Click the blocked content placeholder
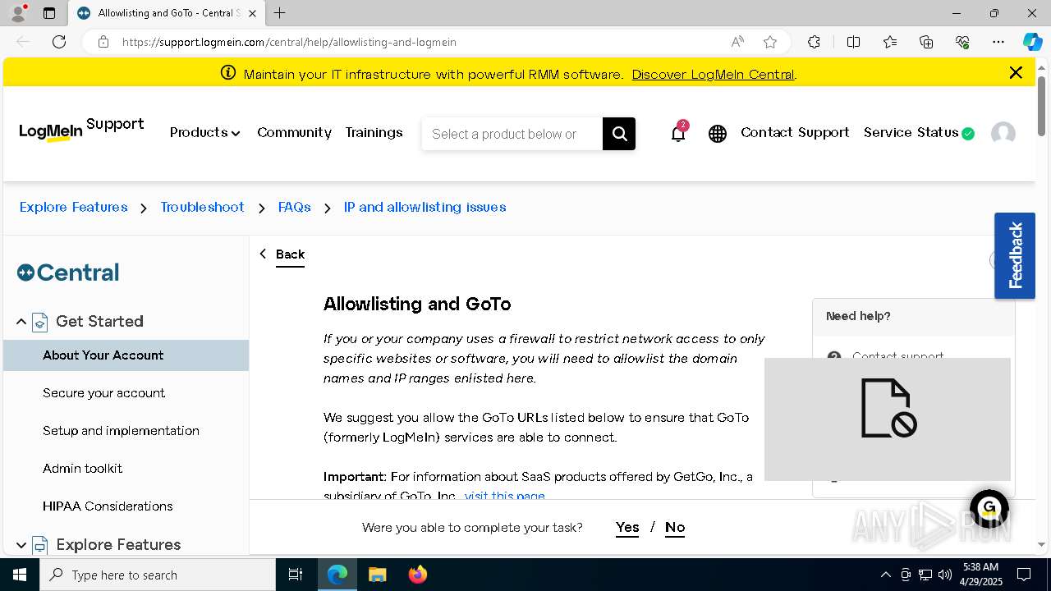1051x591 pixels. point(888,419)
